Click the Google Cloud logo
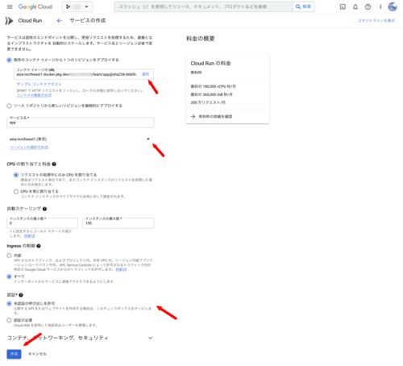Viewport: 403px width, 366px height. pyautogui.click(x=35, y=6)
